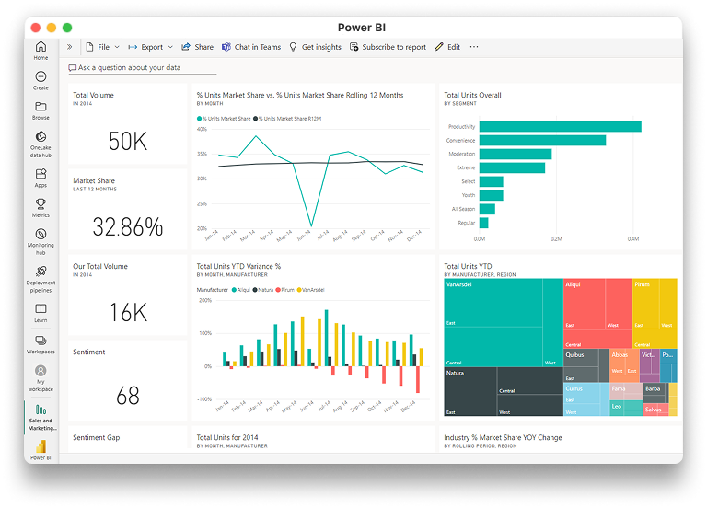This screenshot has width=707, height=508.
Task: Open the File menu dropdown
Action: [103, 47]
